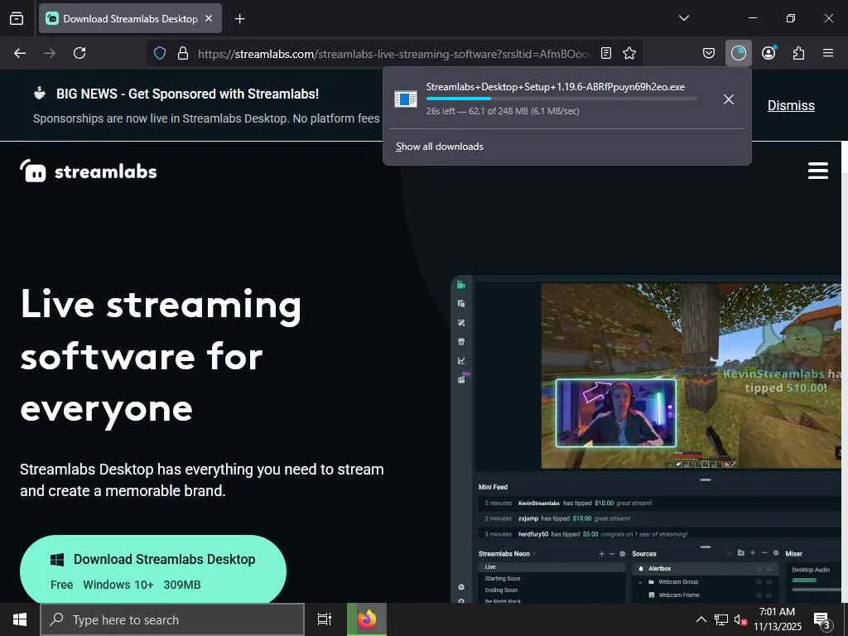Dismiss the sponsorship news banner
Screen dimensions: 848x636
(x=791, y=105)
